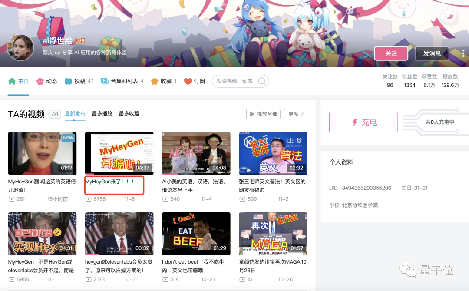Screen dimensions: 469x291
Task: Click the 充电 charge button
Action: (x=363, y=122)
